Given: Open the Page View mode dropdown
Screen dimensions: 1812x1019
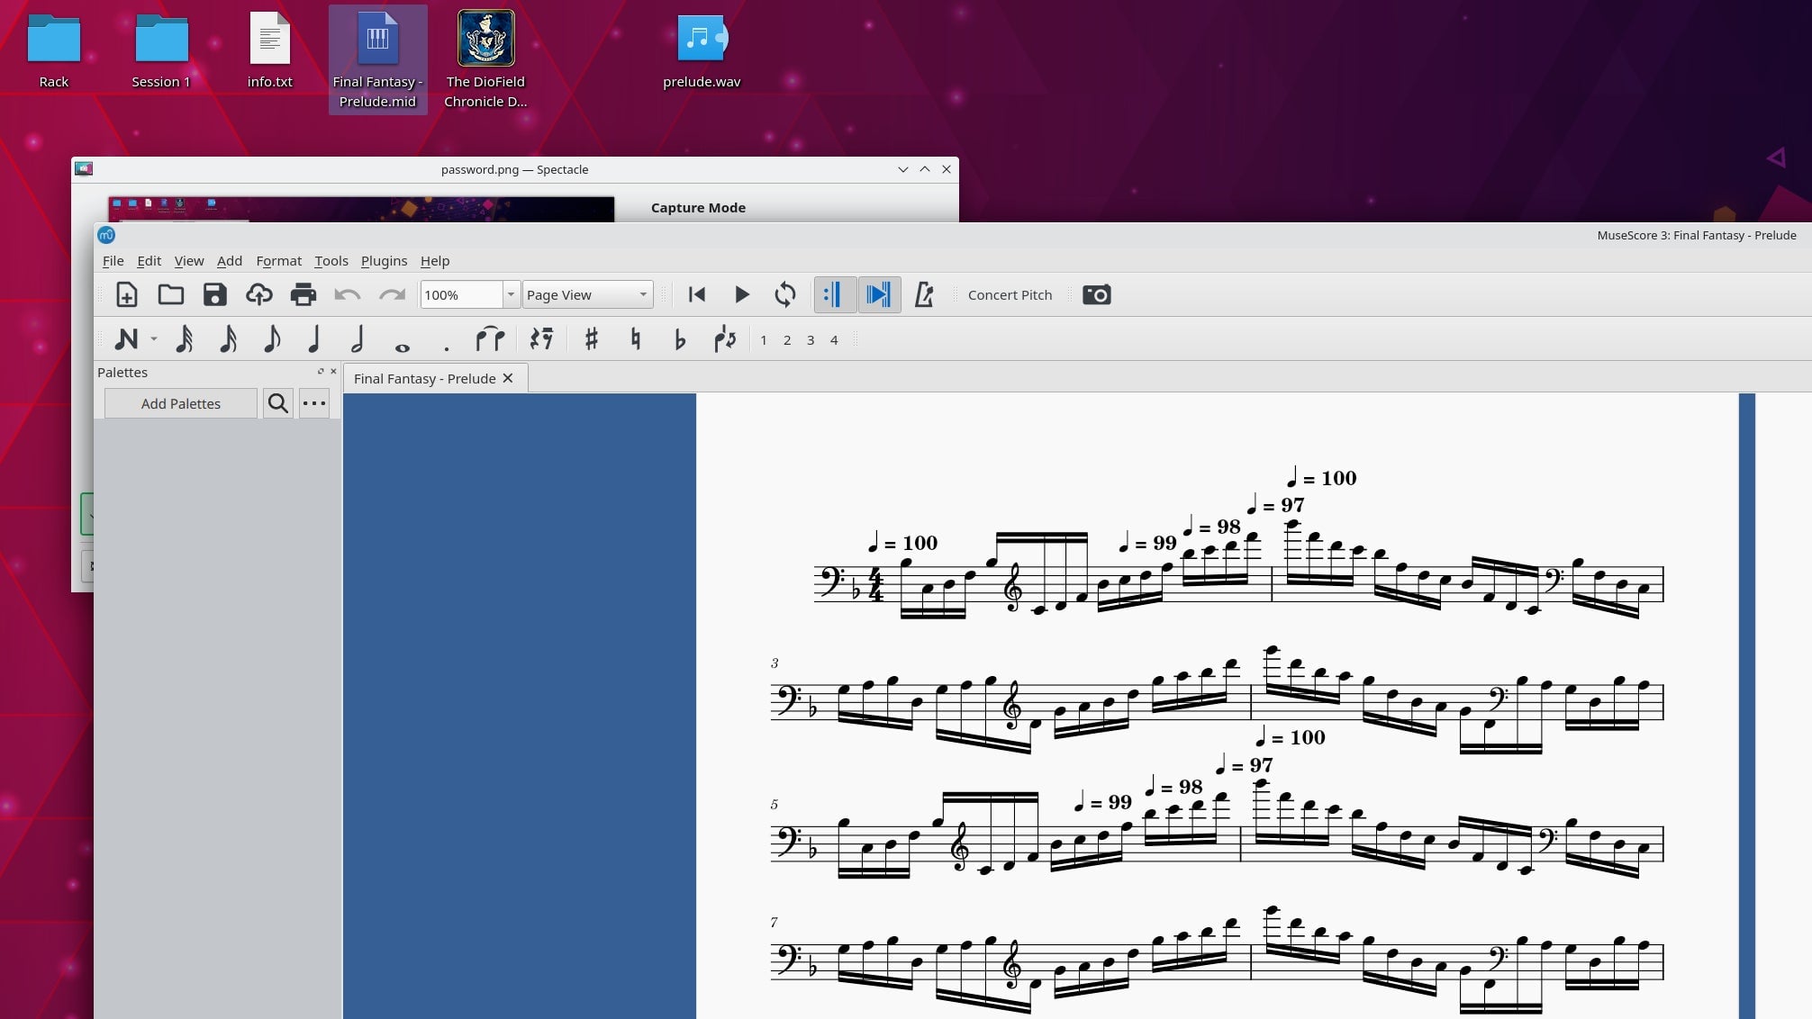Looking at the screenshot, I should click(587, 294).
